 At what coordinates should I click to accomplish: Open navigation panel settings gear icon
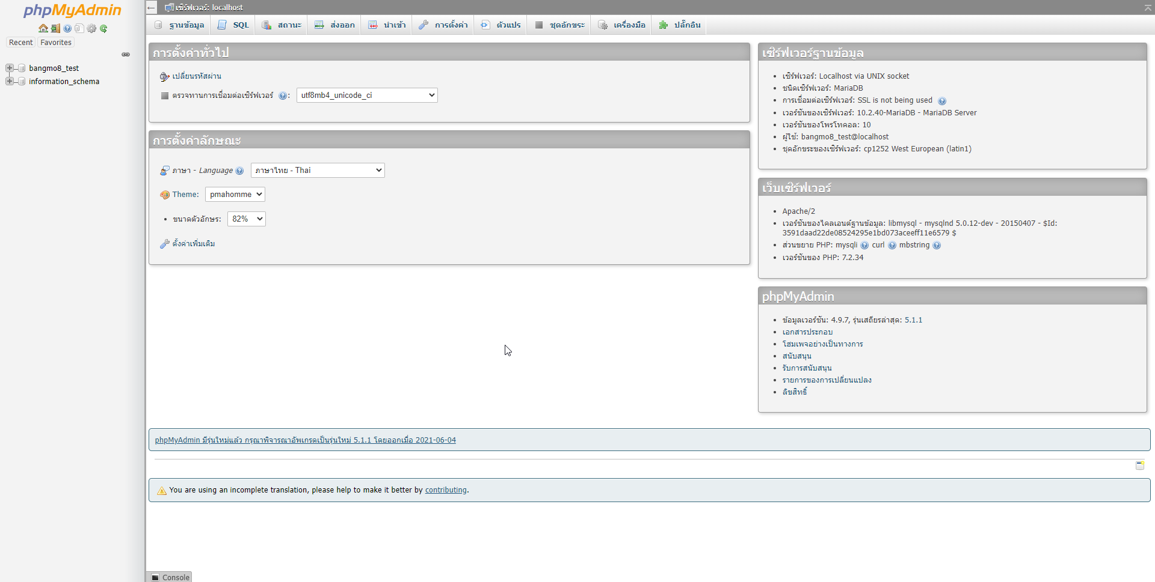(x=91, y=28)
